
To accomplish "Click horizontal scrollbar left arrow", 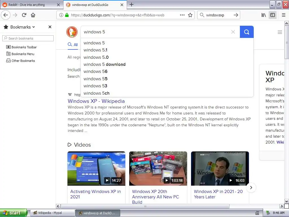I will point(58,206).
